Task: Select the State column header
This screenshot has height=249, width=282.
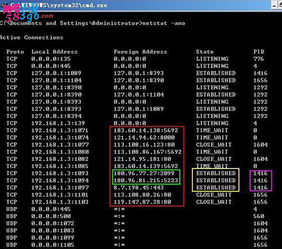Action: [x=205, y=52]
